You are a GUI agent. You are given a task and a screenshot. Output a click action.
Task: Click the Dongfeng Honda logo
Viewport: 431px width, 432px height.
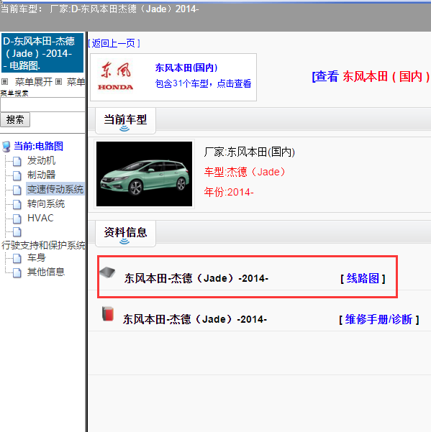[116, 76]
